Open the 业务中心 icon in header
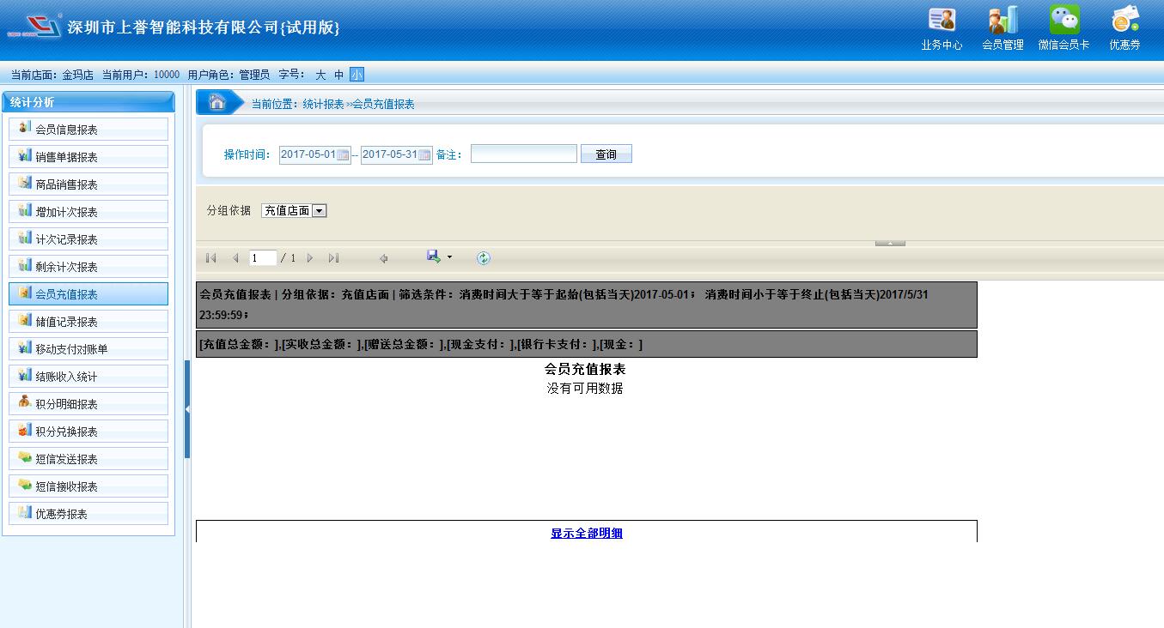The width and height of the screenshot is (1164, 628). point(942,21)
